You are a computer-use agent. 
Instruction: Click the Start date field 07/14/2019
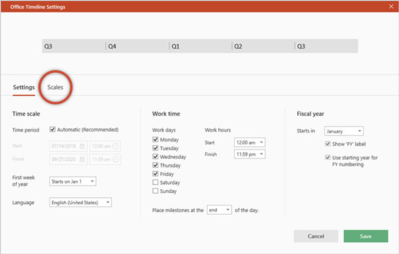(x=68, y=146)
